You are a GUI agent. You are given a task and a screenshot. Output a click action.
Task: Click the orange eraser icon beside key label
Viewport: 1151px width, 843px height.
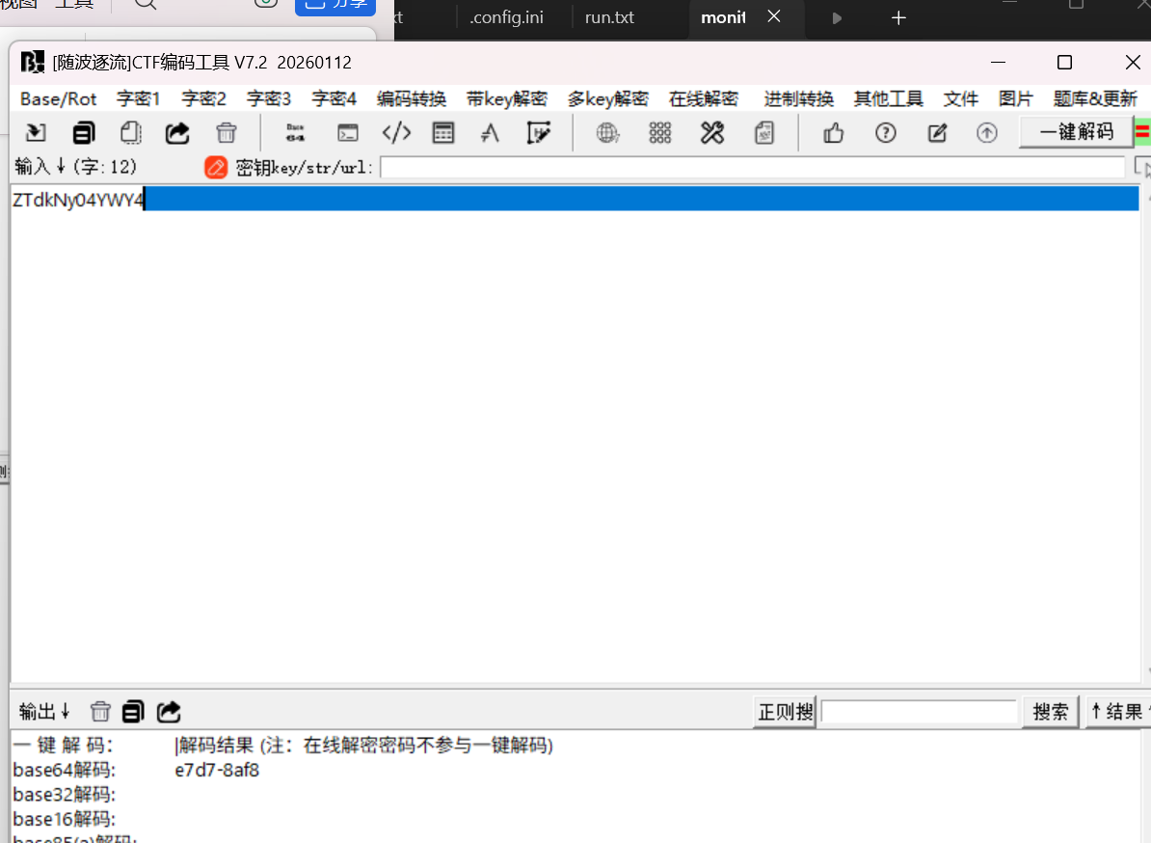[x=216, y=168]
